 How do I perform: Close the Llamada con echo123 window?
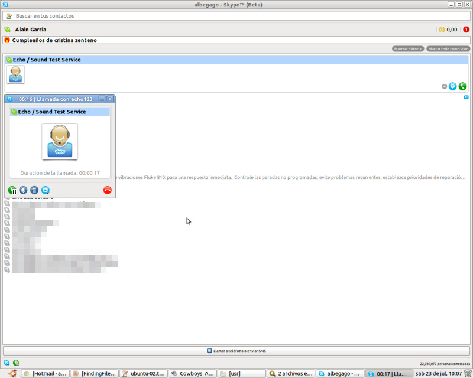[x=110, y=99]
